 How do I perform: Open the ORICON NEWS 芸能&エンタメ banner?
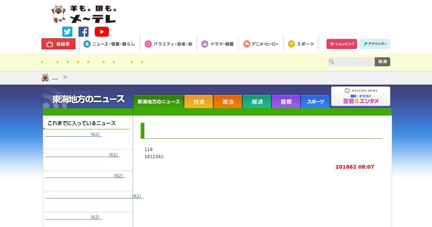click(x=361, y=96)
